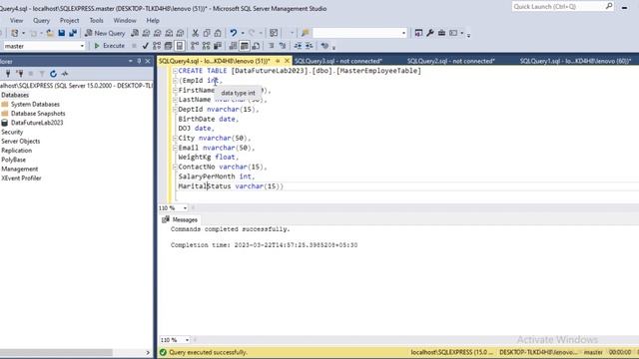639x359 pixels.
Task: Collapse the CREATE TABLE code block
Action: [x=175, y=71]
